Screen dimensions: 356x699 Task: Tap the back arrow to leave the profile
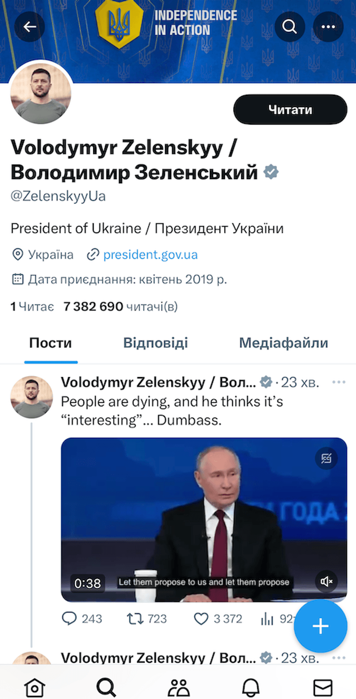click(30, 26)
